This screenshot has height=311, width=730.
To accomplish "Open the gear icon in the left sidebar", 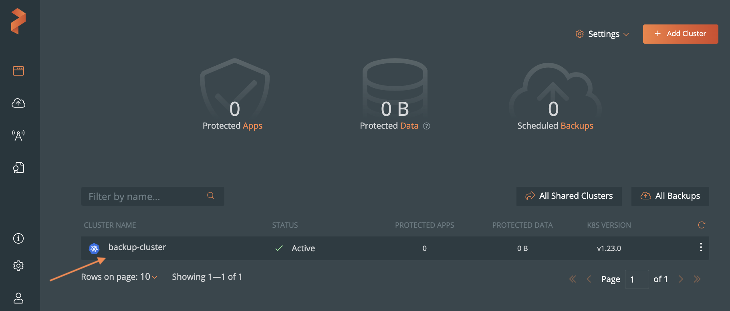I will [18, 266].
